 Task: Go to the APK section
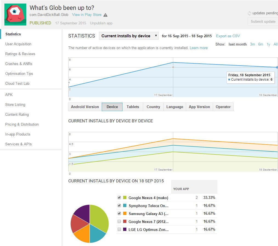coord(9,95)
